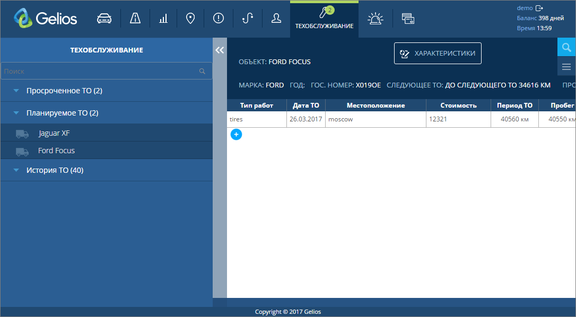Collapse the left sidebar with double chevron
Viewport: 576px width, 317px height.
point(220,50)
